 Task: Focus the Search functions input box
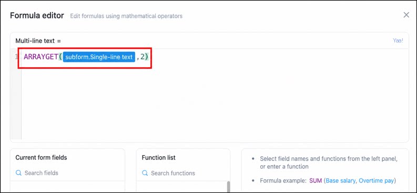tap(183, 174)
